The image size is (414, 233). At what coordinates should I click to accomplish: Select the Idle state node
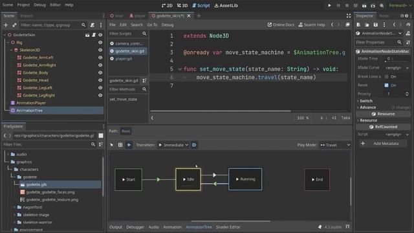188,179
